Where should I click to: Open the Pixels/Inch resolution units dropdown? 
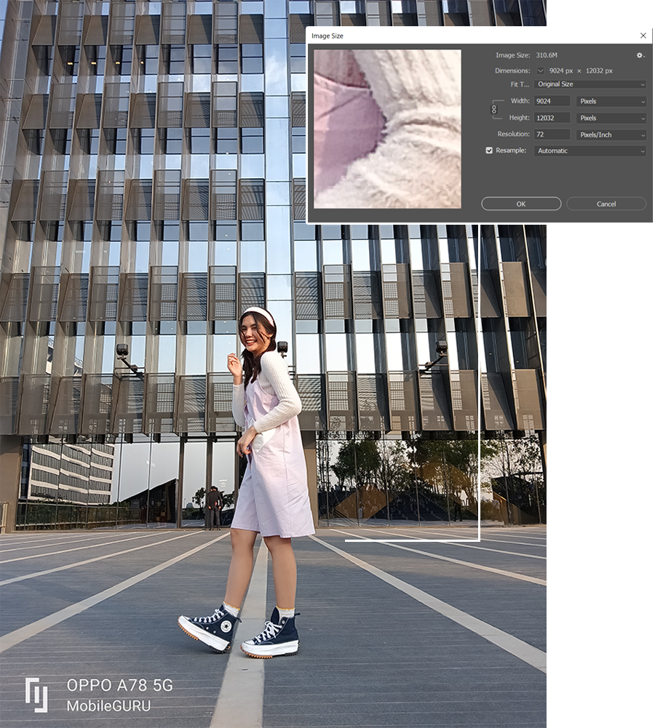(611, 135)
